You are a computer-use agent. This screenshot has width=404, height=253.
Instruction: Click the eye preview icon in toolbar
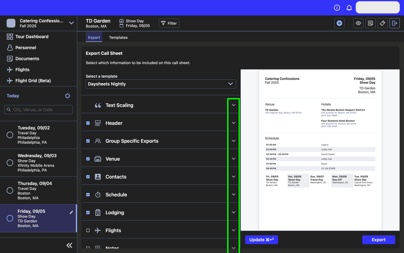[x=358, y=23]
